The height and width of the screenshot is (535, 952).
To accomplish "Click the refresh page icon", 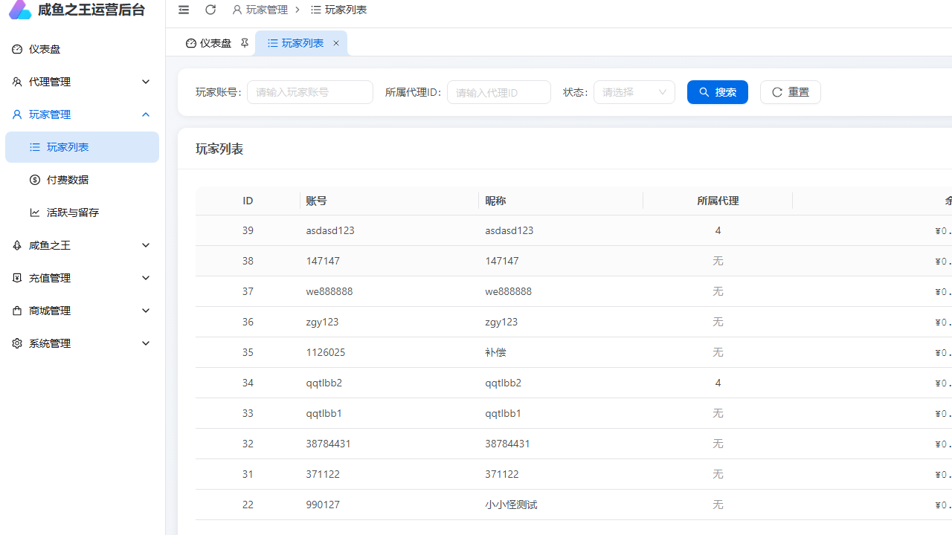I will click(x=210, y=10).
